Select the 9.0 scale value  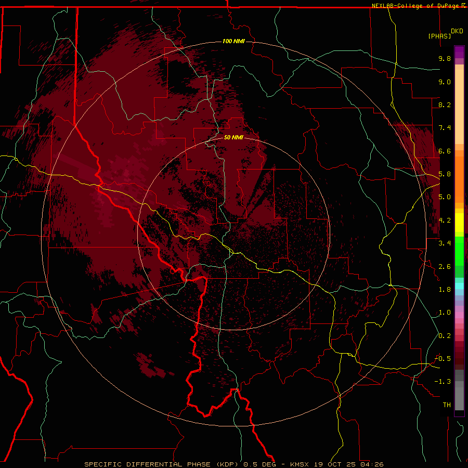(x=445, y=82)
